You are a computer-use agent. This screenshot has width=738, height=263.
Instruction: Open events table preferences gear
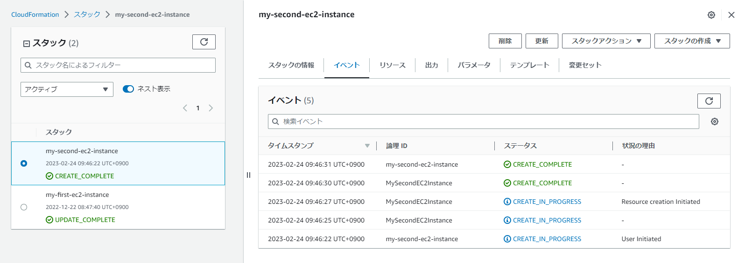[x=714, y=121]
